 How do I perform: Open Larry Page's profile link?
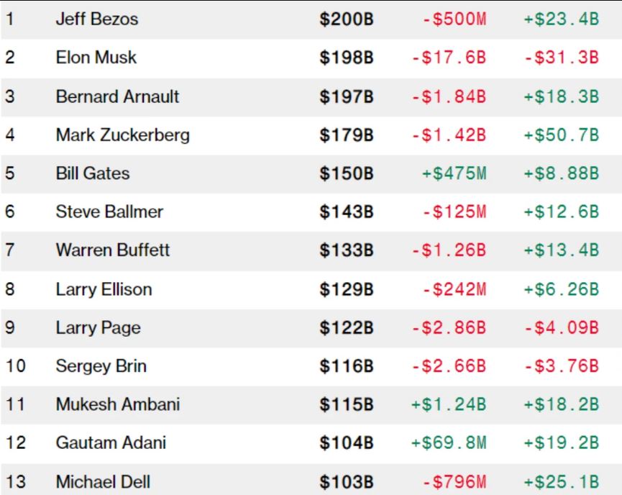click(98, 328)
